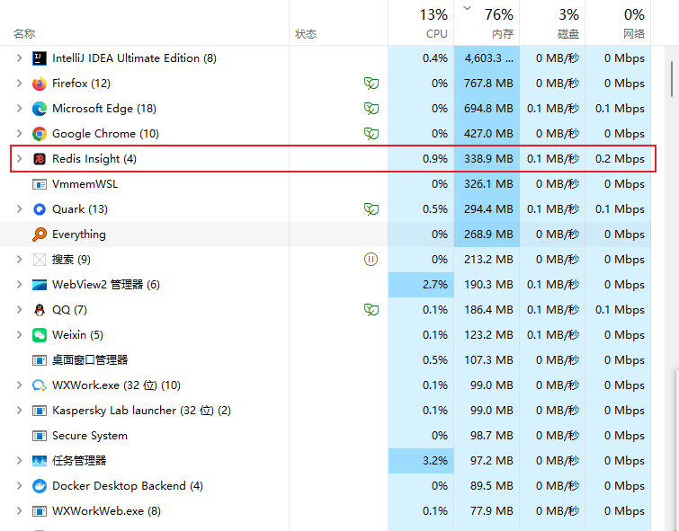
Task: Click the 213.2 MB memory cell
Action: tap(487, 260)
